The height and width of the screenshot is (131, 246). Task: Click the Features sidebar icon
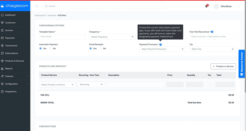pyautogui.click(x=2, y=76)
